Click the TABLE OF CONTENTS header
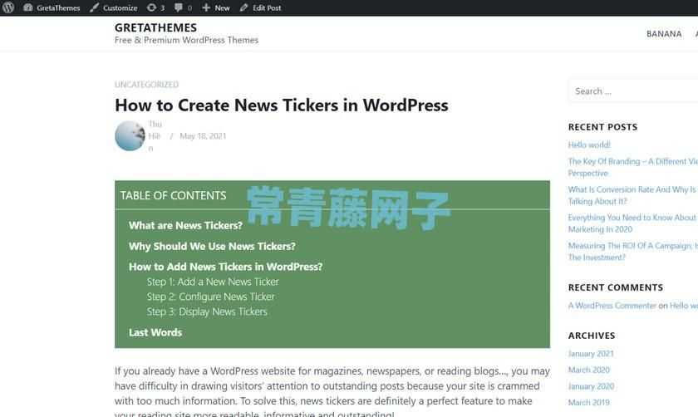 (173, 195)
